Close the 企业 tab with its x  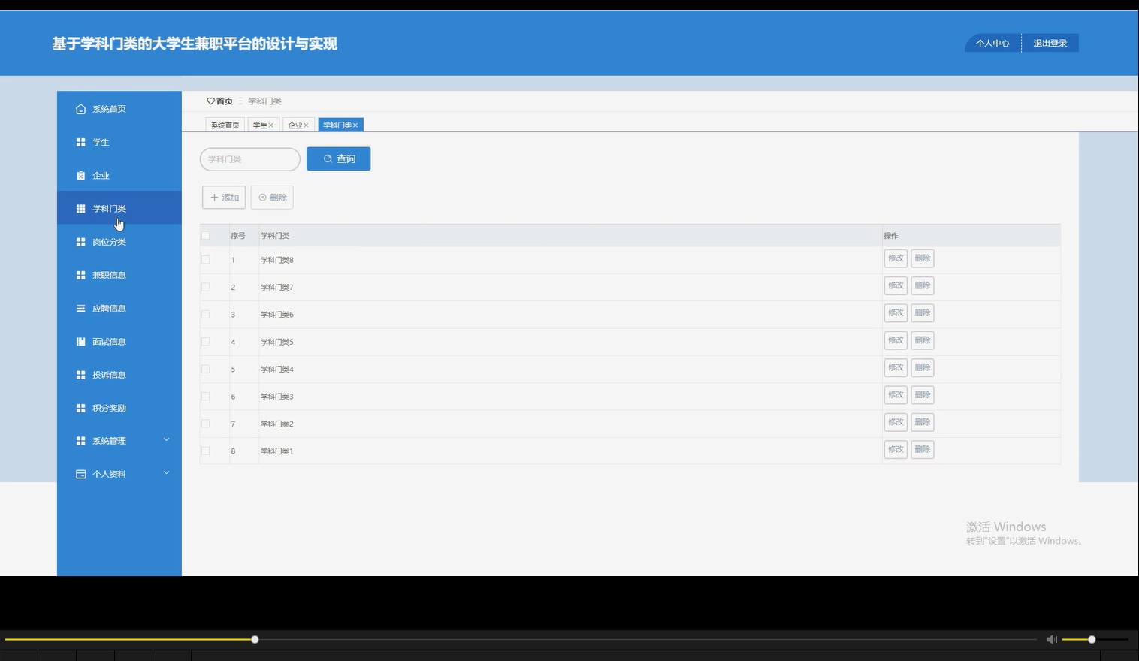pos(306,125)
